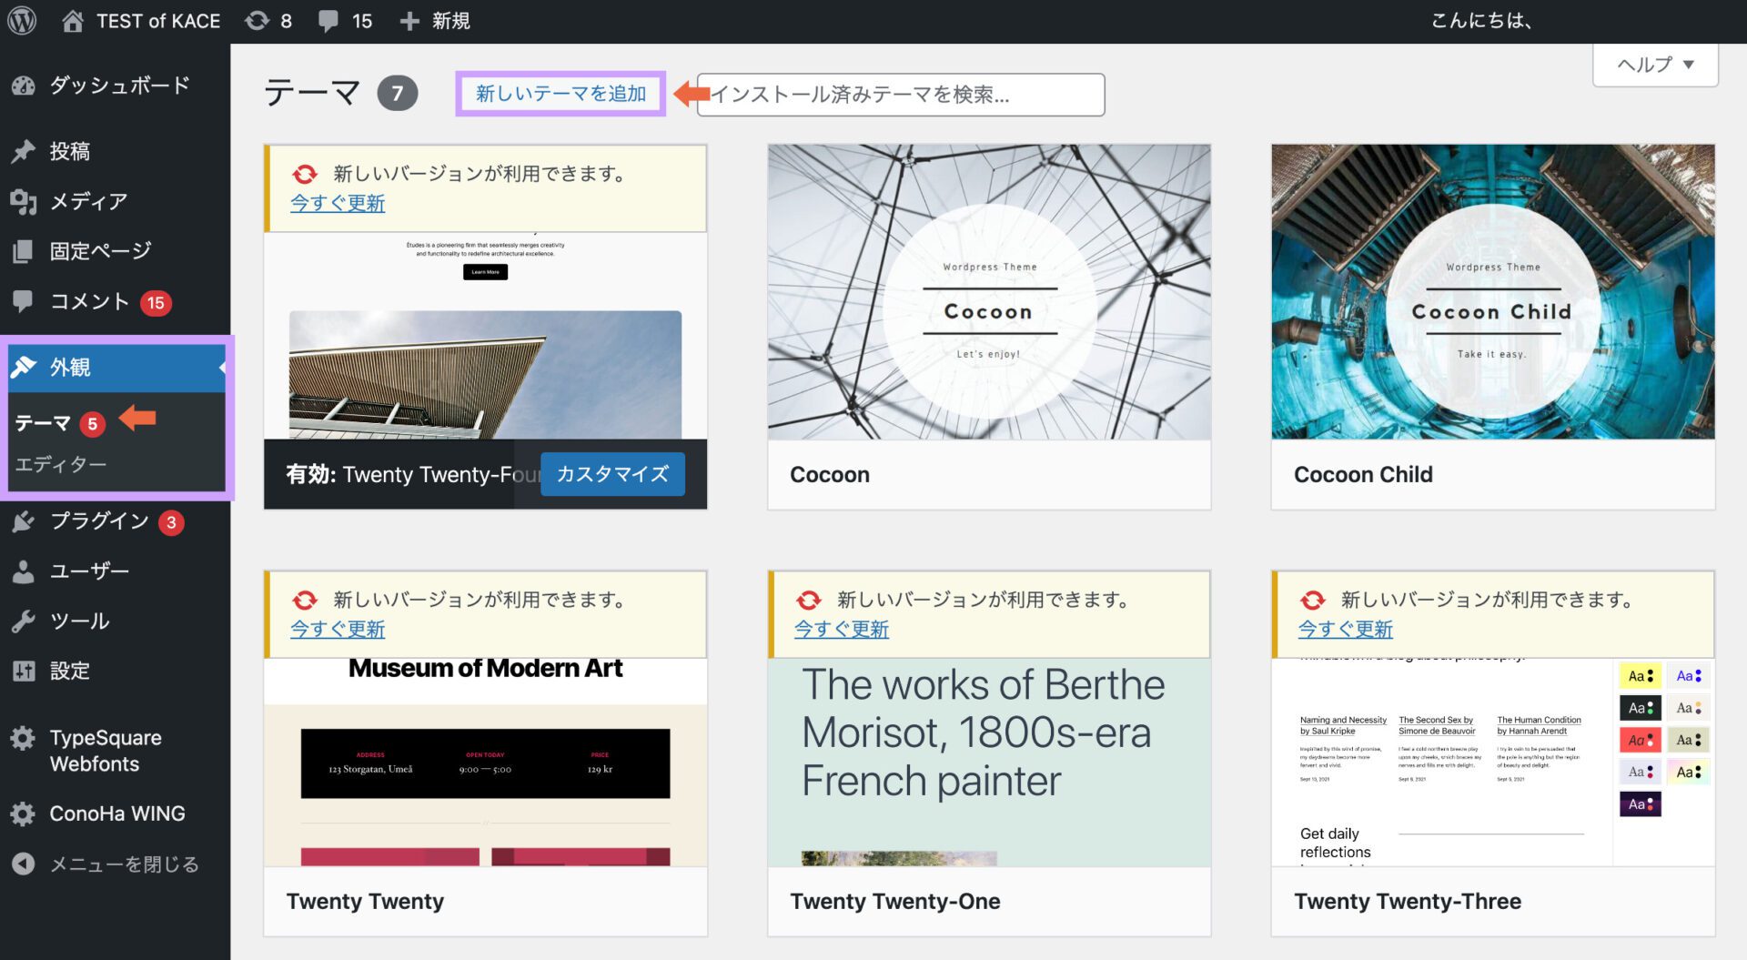Click the 投稿 pushpin icon

point(24,151)
